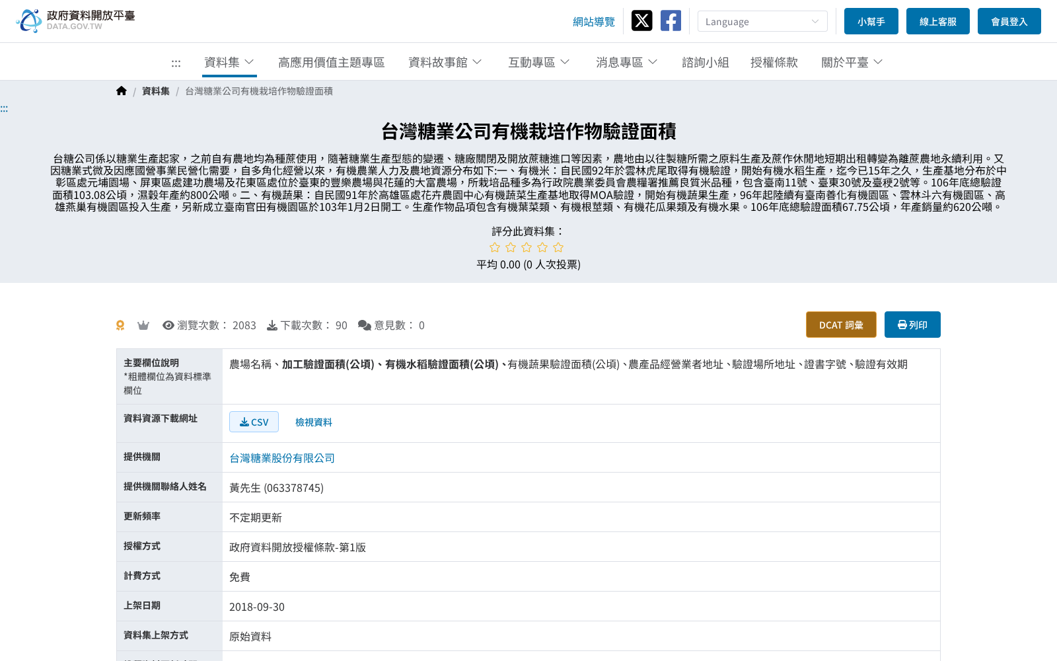Click the eye icon for 瀏覽次數
1057x661 pixels.
point(168,325)
